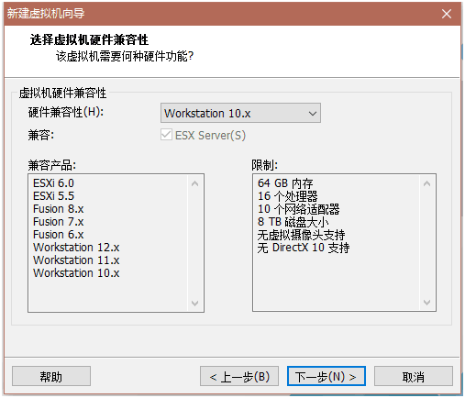Select Workstation 12.x list entry

point(76,248)
